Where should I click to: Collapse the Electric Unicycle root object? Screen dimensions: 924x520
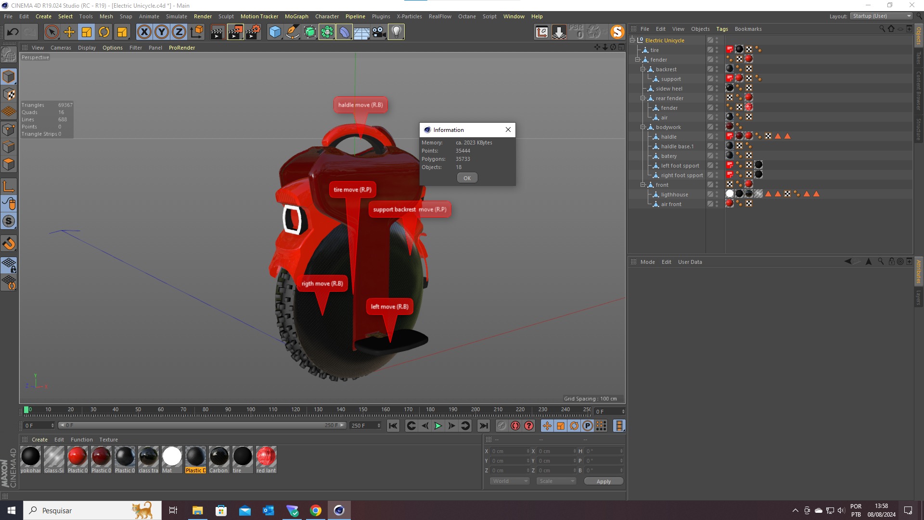(x=632, y=40)
